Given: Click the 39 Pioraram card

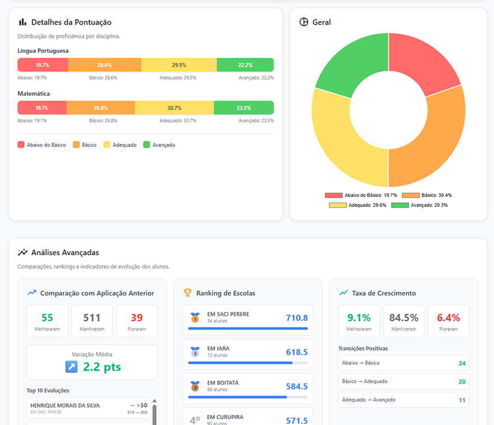Looking at the screenshot, I should pos(137,321).
